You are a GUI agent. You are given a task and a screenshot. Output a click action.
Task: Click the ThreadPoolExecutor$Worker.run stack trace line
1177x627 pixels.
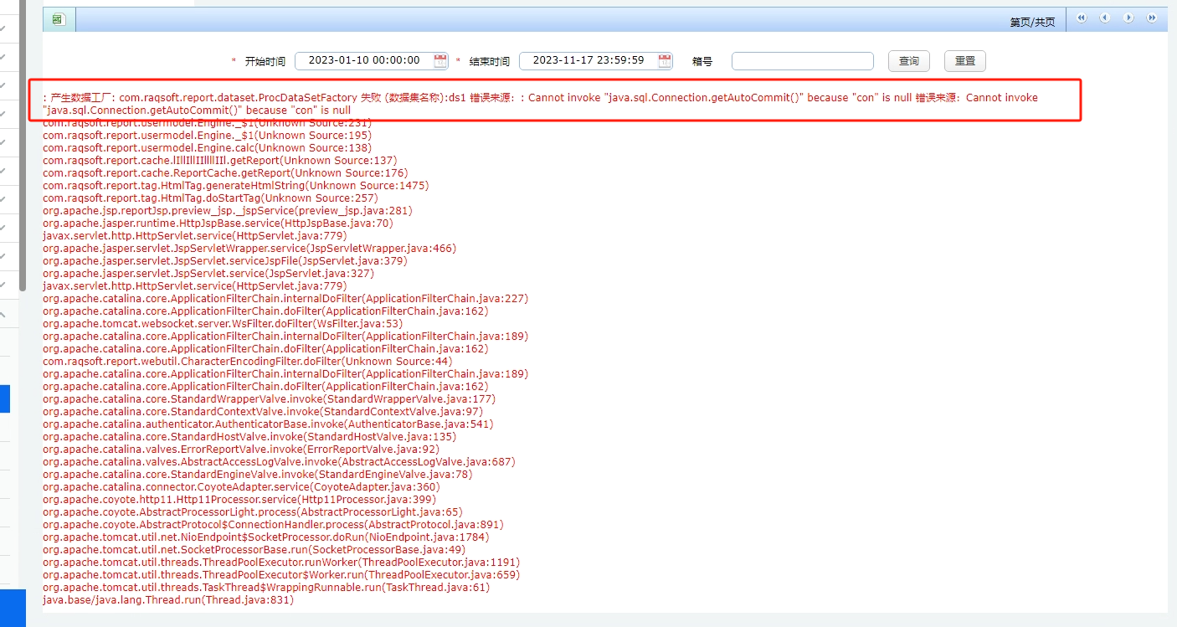click(281, 574)
